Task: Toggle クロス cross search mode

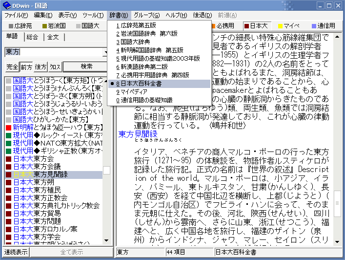Action: [55, 67]
